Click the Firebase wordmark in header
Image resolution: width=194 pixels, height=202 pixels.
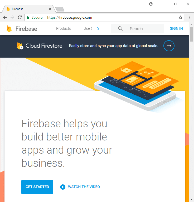tap(26, 29)
